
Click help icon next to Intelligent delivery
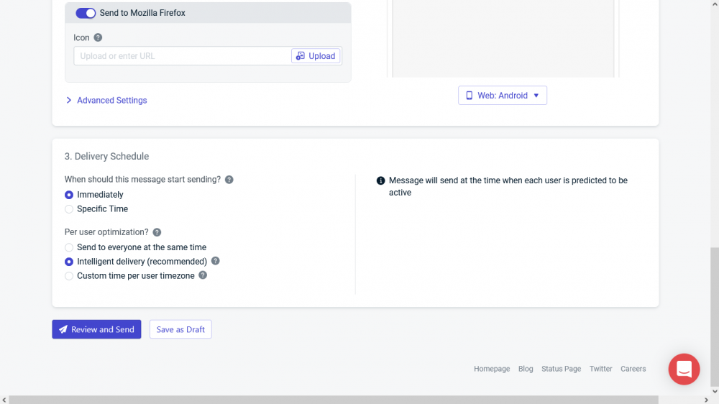(215, 261)
